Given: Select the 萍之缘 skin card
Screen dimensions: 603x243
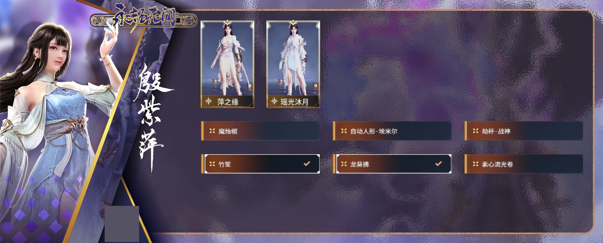Looking at the screenshot, I should 227,64.
